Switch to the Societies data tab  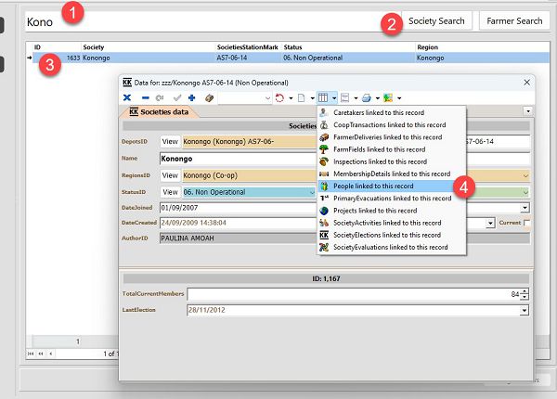click(x=159, y=112)
